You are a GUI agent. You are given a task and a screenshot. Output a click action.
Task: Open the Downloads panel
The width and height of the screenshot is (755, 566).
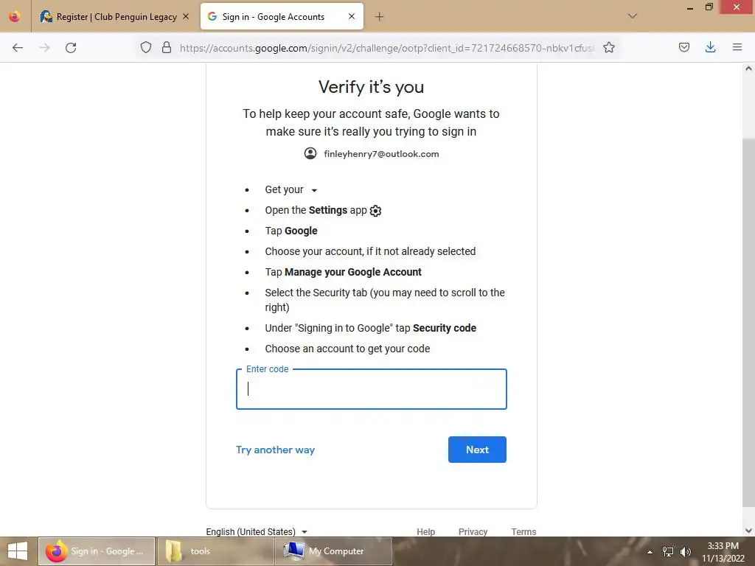710,47
